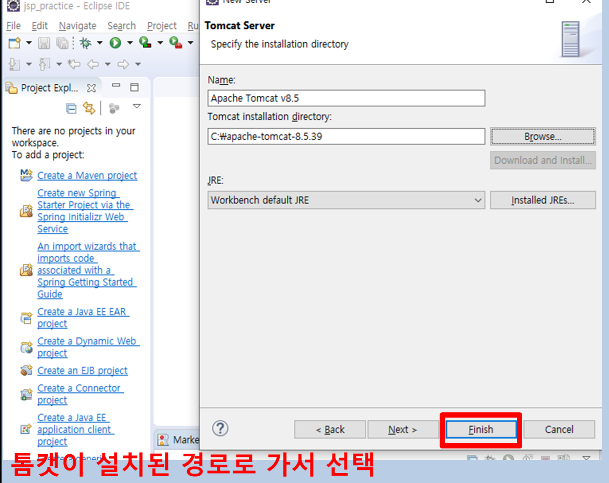The height and width of the screenshot is (483, 609).
Task: Expand the Debug dropdown arrow
Action: [100, 43]
